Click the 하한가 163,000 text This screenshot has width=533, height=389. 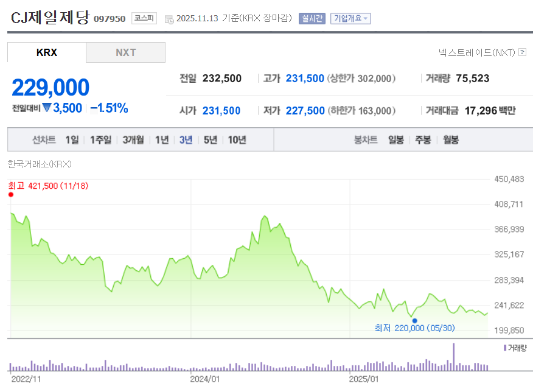coord(362,111)
